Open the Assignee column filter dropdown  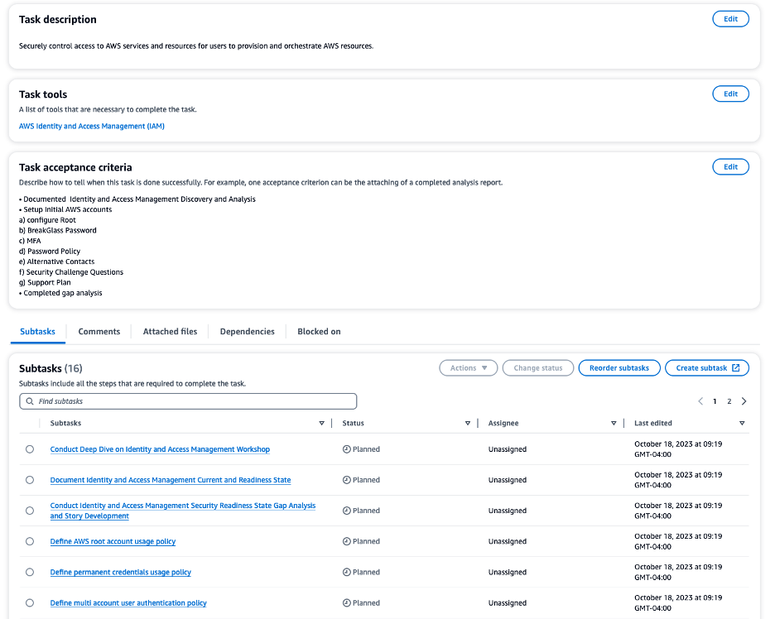tap(614, 423)
